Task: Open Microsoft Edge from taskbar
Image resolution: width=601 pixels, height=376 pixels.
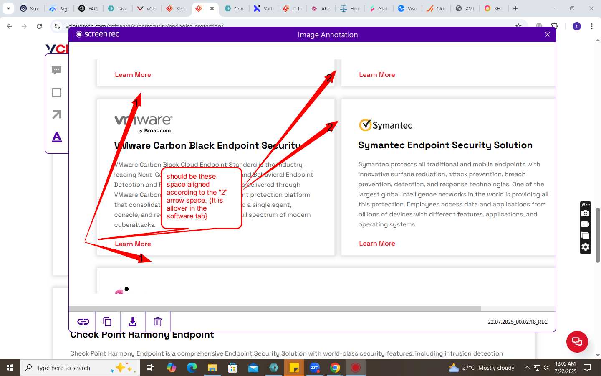Action: pos(192,368)
